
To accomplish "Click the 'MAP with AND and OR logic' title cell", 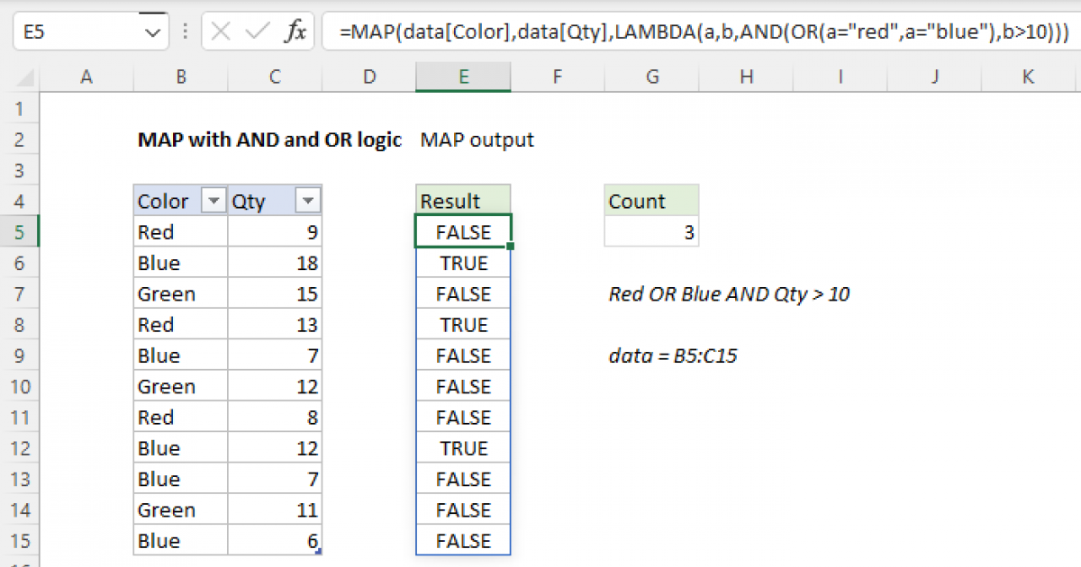I will click(x=268, y=139).
